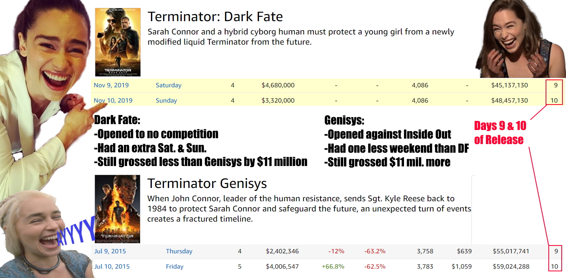Click the Friday day link
The width and height of the screenshot is (566, 278).
(175, 266)
